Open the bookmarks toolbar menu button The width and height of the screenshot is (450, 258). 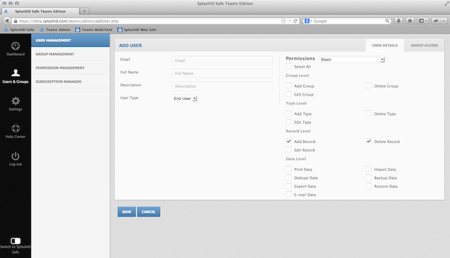point(422,21)
